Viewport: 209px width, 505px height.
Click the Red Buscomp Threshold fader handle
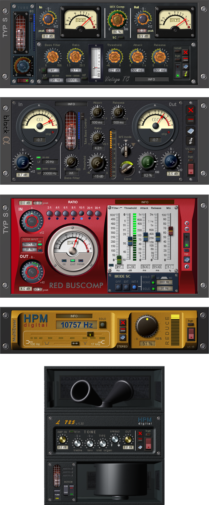click(130, 241)
